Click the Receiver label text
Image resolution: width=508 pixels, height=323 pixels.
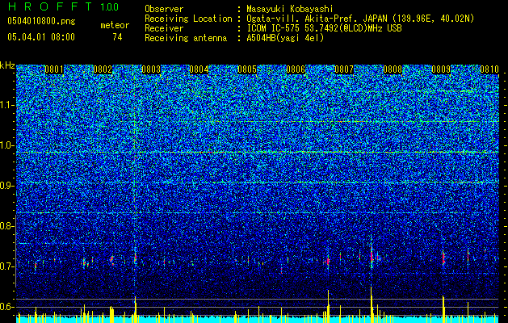tap(164, 28)
